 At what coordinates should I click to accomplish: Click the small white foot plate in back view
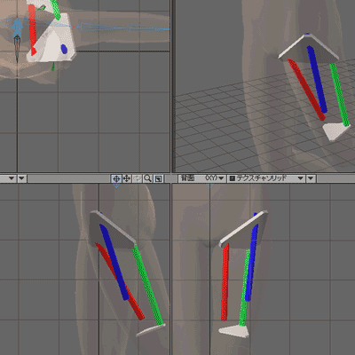pos(233,331)
